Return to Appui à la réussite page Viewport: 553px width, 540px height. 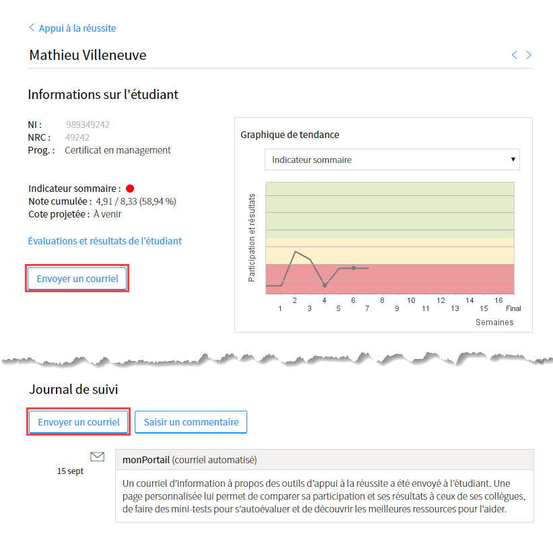(x=77, y=28)
